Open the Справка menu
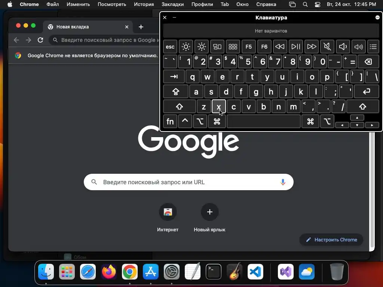 (x=266, y=4)
